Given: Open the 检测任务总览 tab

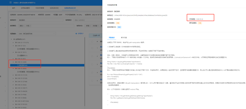Looking at the screenshot, I should (54, 8).
